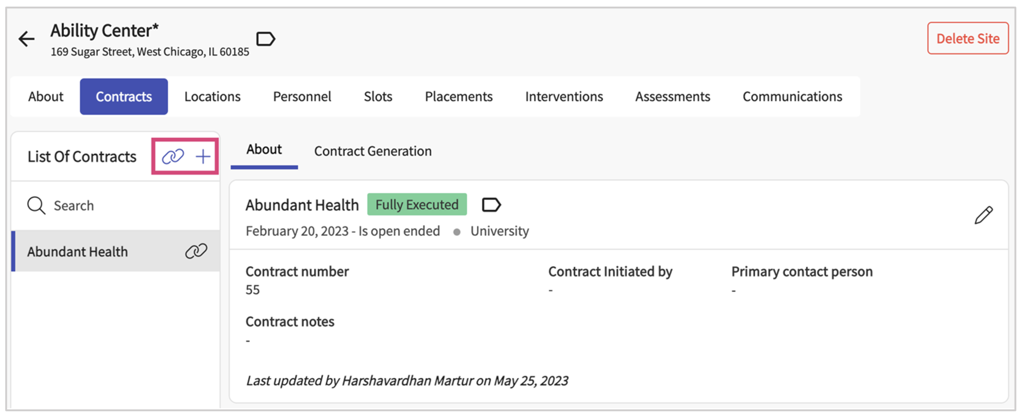Click the link contract icon in list header
The width and height of the screenshot is (1022, 416).
(x=173, y=156)
